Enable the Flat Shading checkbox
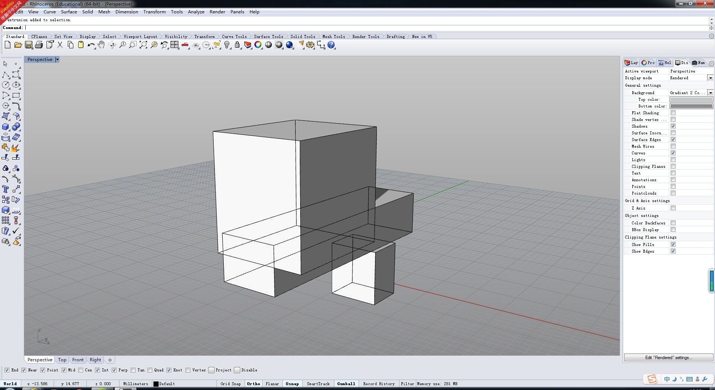The width and height of the screenshot is (715, 390). point(673,113)
